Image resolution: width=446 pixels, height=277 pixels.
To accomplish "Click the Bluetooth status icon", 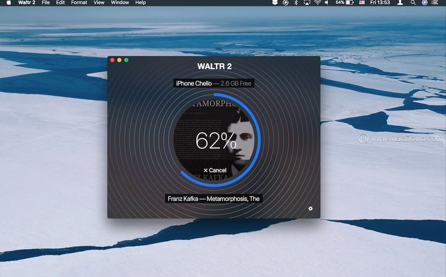I will 296,3.
